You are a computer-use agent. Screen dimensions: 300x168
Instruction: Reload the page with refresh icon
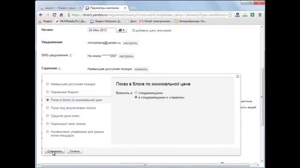(x=54, y=14)
